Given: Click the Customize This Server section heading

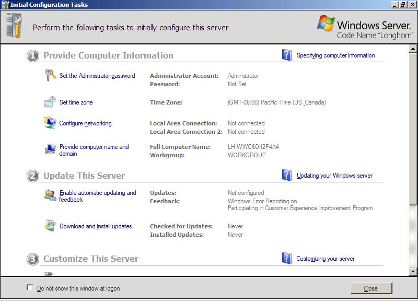Looking at the screenshot, I should tap(91, 259).
